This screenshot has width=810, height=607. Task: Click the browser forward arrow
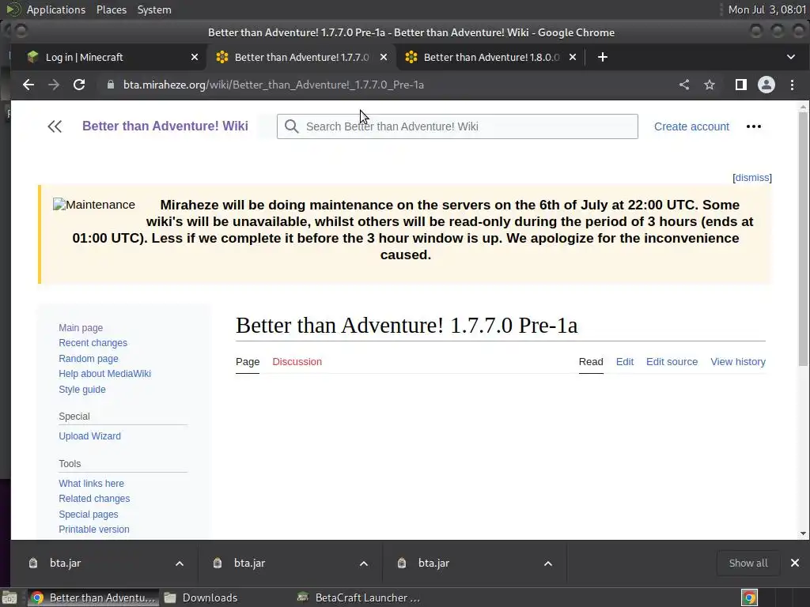pyautogui.click(x=54, y=85)
